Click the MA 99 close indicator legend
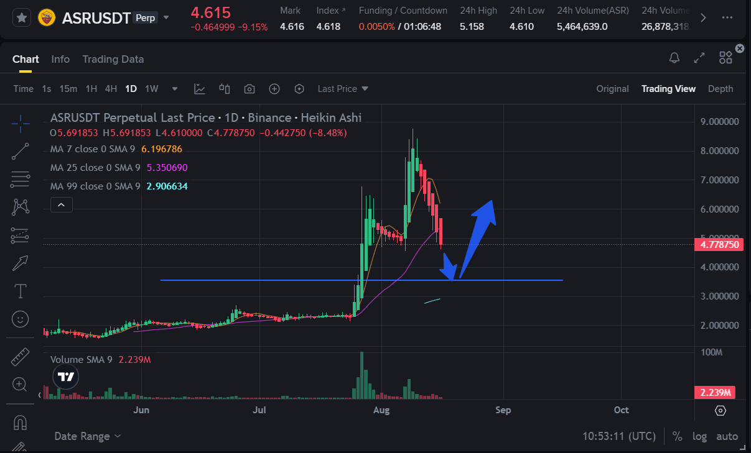Viewport: 751px width, 453px height. point(119,186)
